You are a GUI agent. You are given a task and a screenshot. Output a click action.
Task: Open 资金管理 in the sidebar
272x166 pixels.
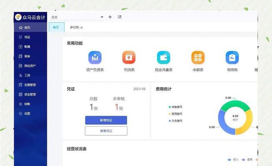pyautogui.click(x=30, y=95)
